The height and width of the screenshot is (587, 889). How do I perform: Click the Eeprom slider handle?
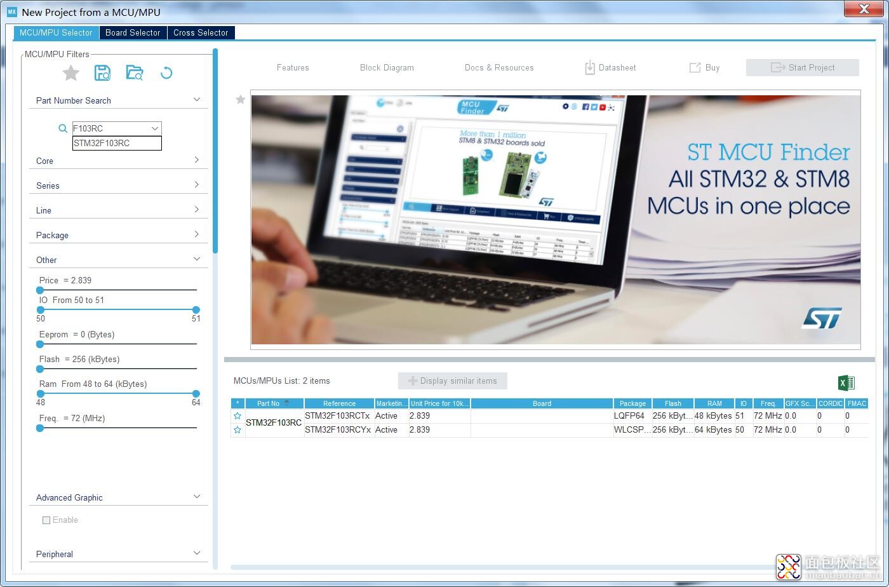coord(40,344)
